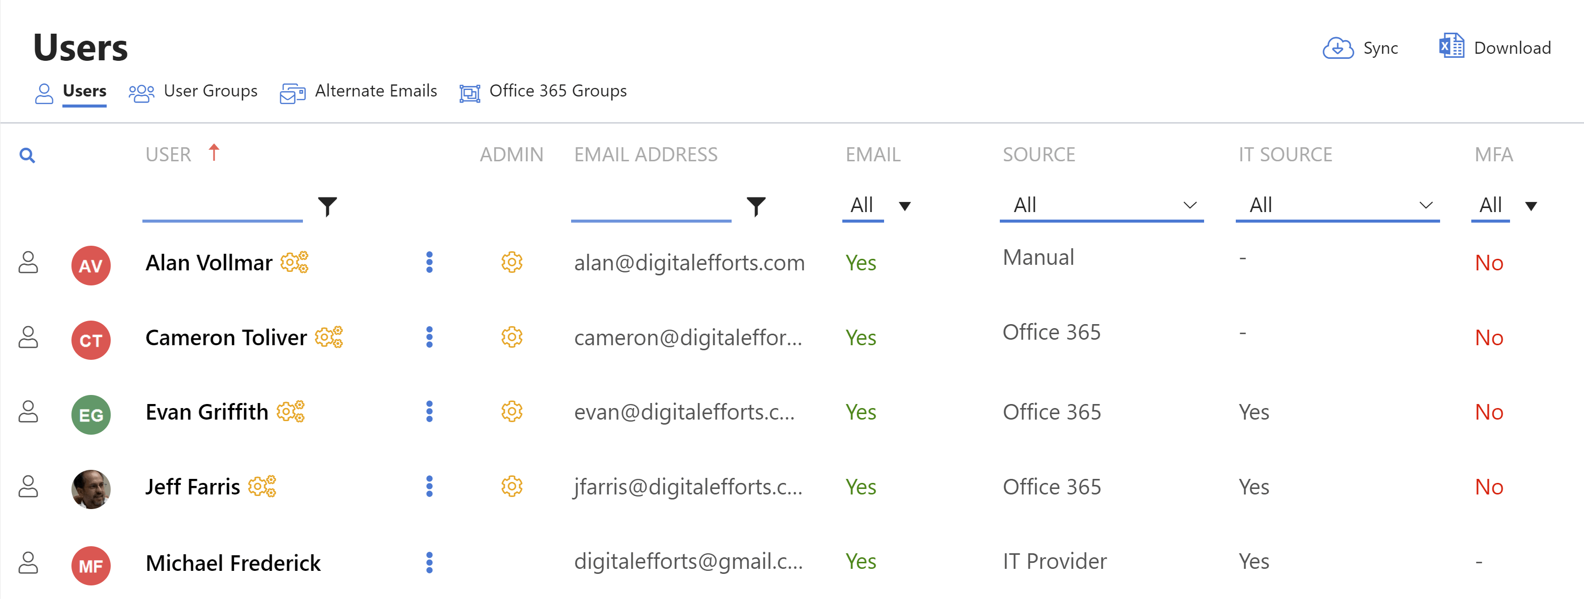Click the Download Excel icon
Screen dimensions: 1584x600
pyautogui.click(x=1451, y=47)
